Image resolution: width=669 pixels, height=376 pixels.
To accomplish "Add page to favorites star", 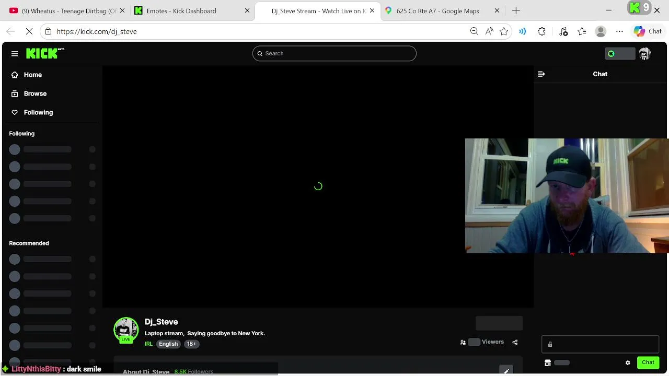I will coord(504,31).
